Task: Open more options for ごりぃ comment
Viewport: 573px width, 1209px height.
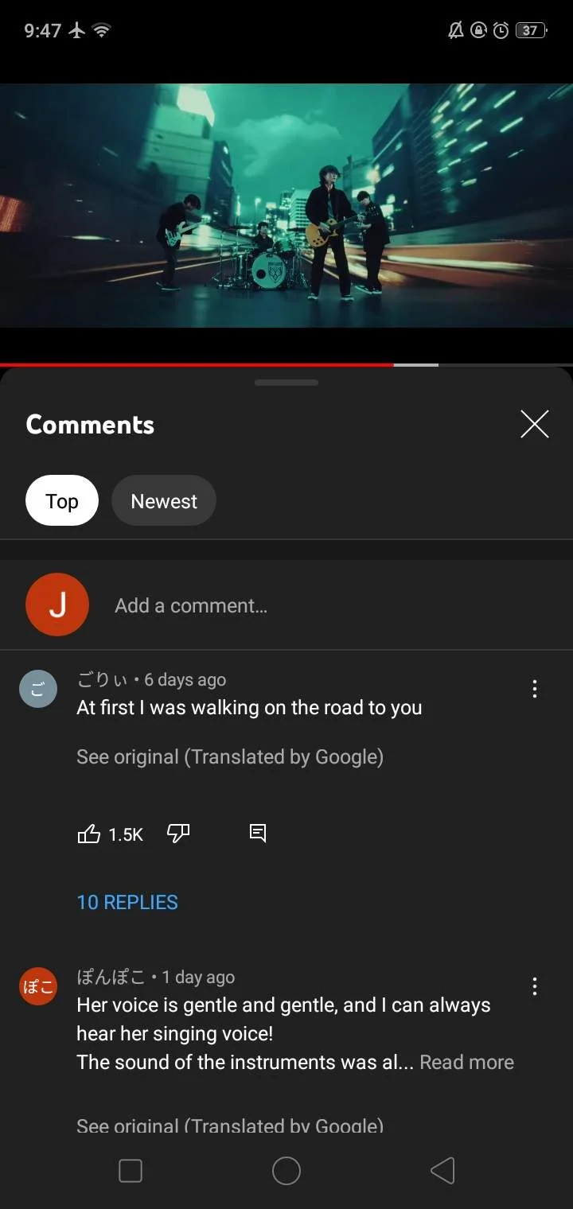Action: [535, 689]
